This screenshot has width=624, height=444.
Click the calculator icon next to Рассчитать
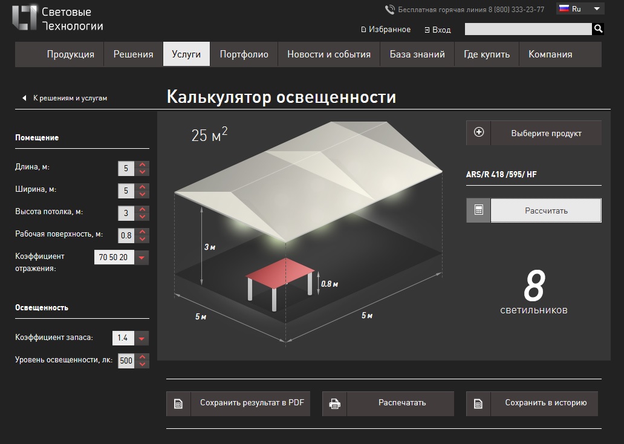pyautogui.click(x=479, y=211)
